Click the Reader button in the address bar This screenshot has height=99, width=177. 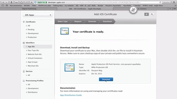click(x=166, y=2)
